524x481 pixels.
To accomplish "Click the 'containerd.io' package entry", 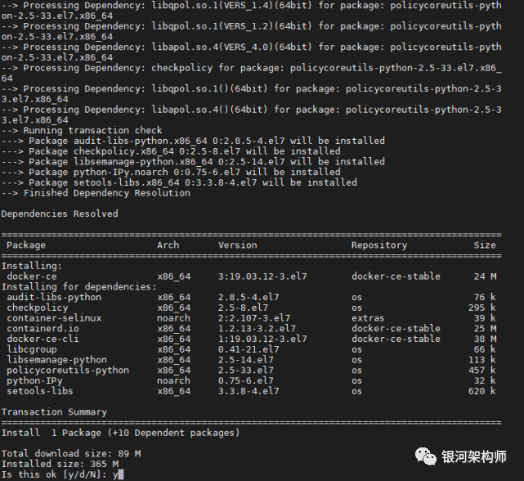I will pyautogui.click(x=43, y=328).
